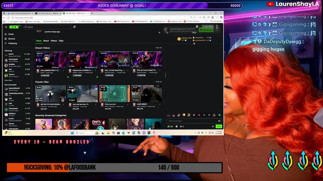View all Popular Clips
Viewport: 323px width, 181px height.
[x=159, y=82]
